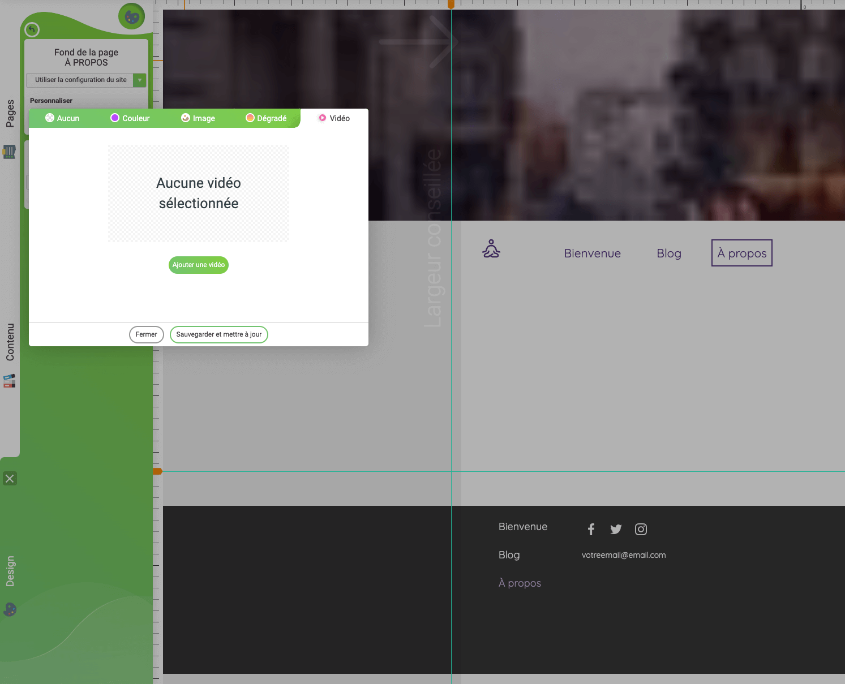Click the Fermer button
Screen dimensions: 845x684
click(x=147, y=334)
